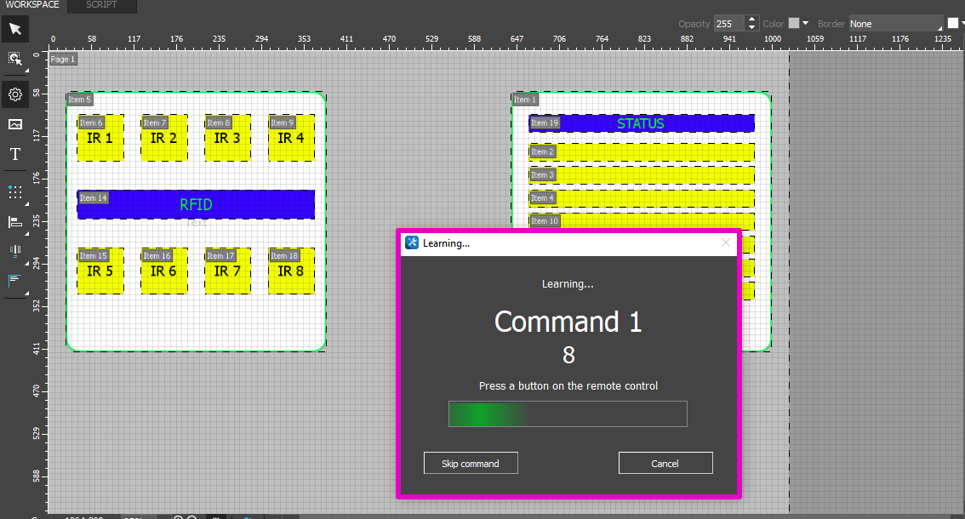Cancel the Learning dialog
The width and height of the screenshot is (965, 519).
pyautogui.click(x=665, y=464)
